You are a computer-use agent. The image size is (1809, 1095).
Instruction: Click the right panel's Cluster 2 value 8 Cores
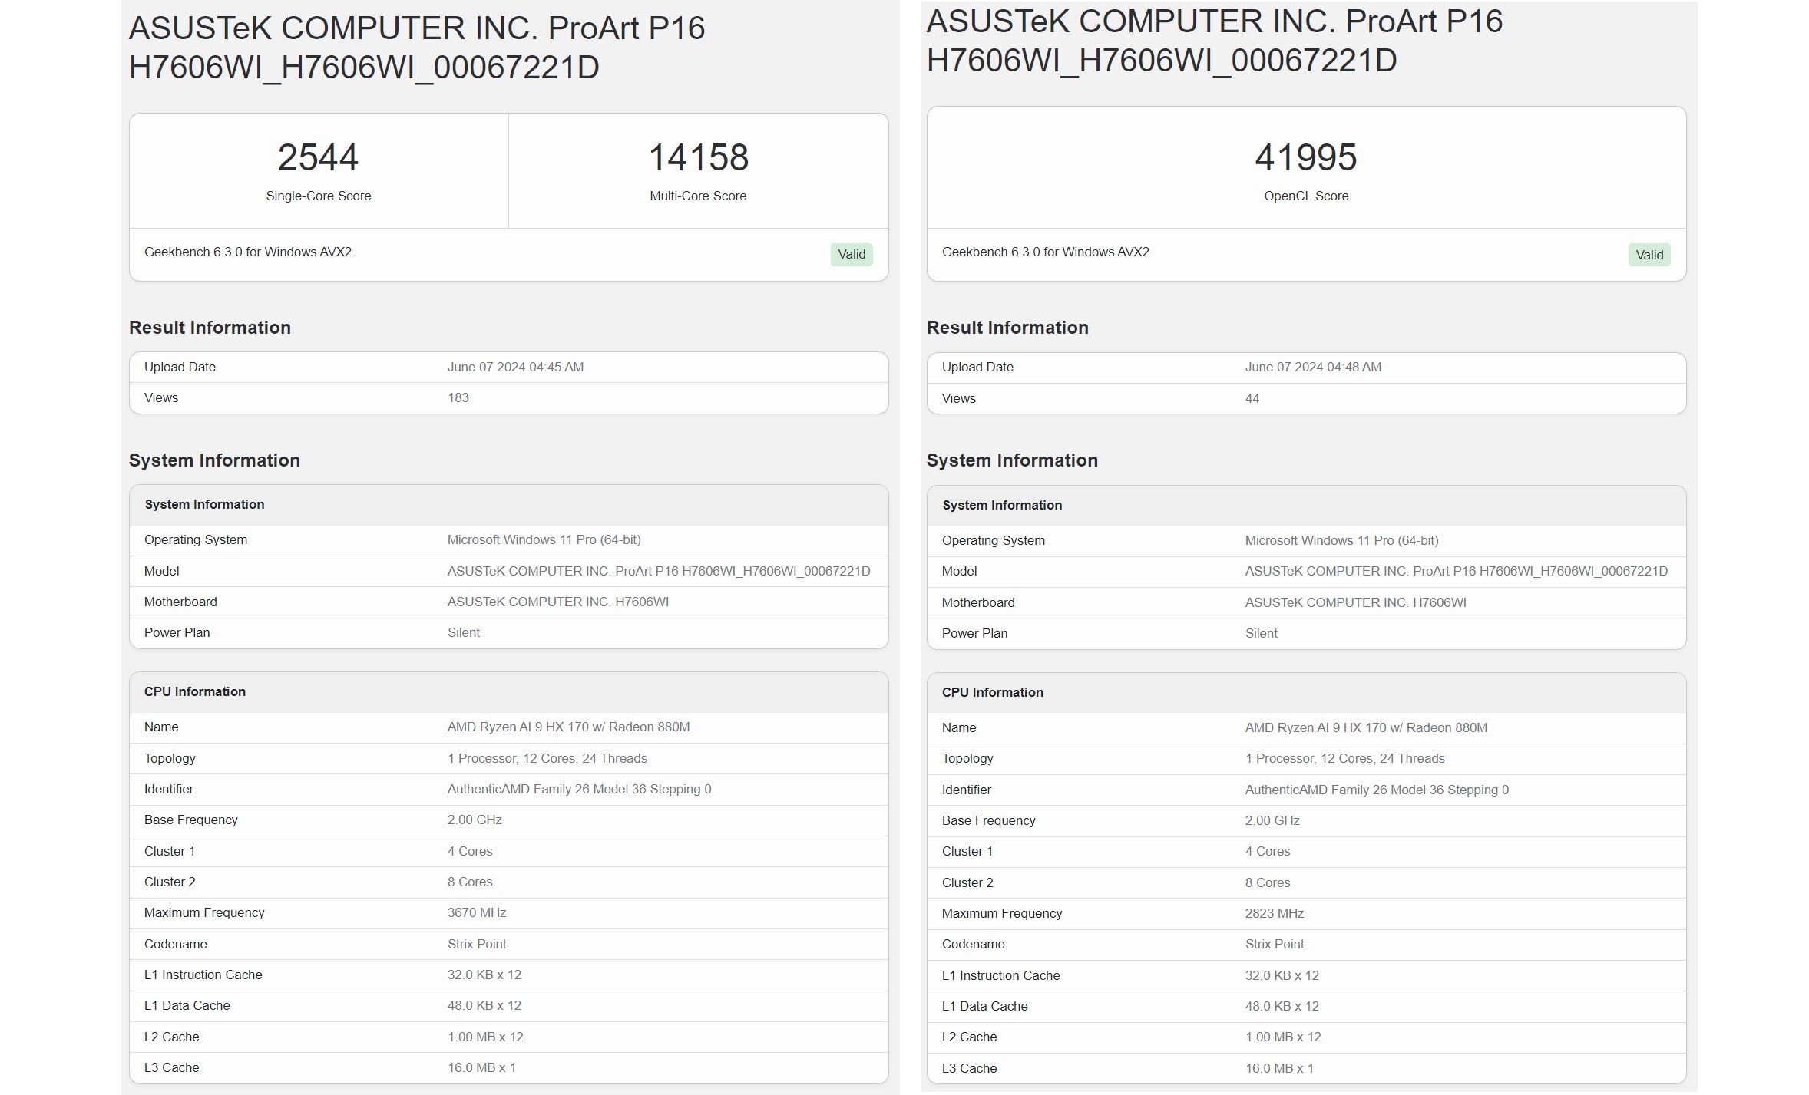click(1268, 882)
